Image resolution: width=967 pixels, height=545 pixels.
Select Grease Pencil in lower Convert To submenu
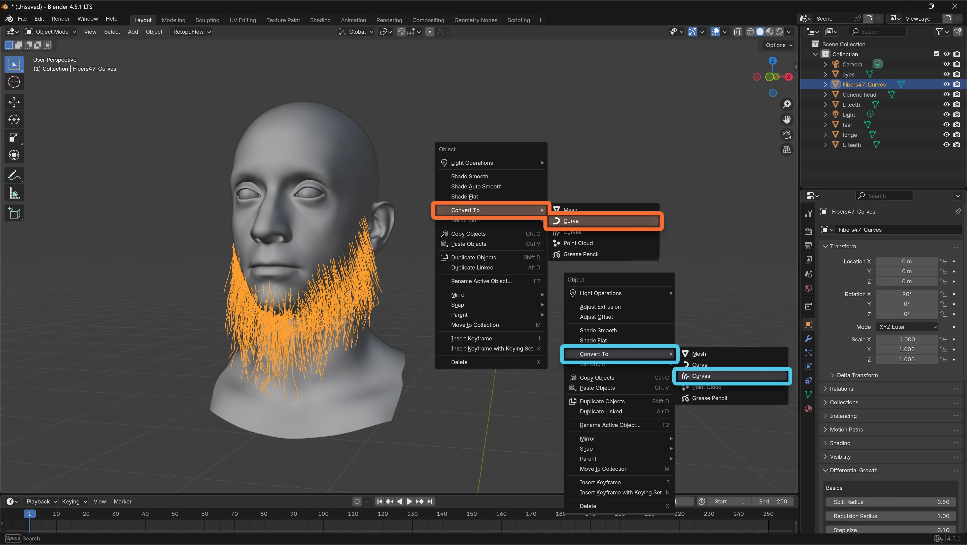click(732, 398)
